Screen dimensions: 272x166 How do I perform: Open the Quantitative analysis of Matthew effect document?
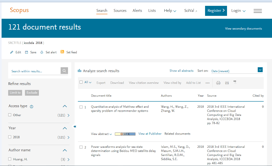pyautogui.click(x=120, y=109)
